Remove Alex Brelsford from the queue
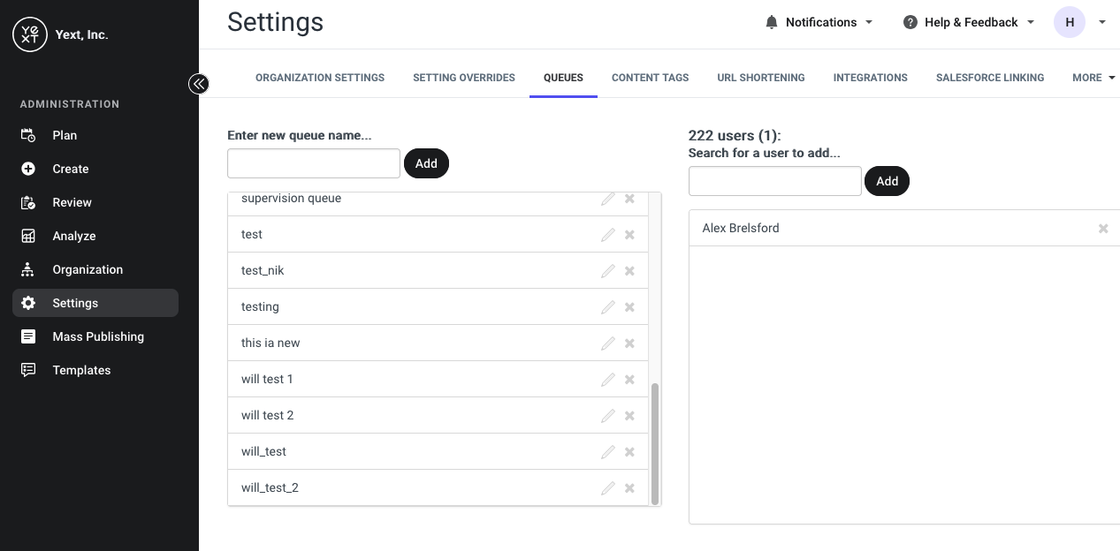Image resolution: width=1120 pixels, height=551 pixels. click(1103, 229)
